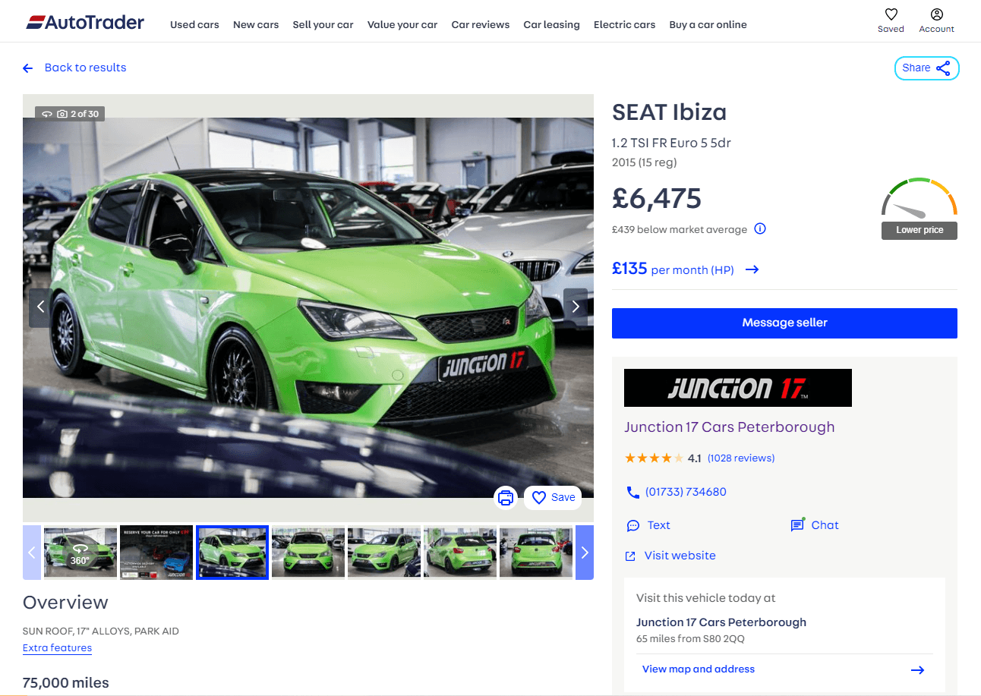Image resolution: width=981 pixels, height=696 pixels.
Task: Expand Extra features list
Action: pos(57,648)
